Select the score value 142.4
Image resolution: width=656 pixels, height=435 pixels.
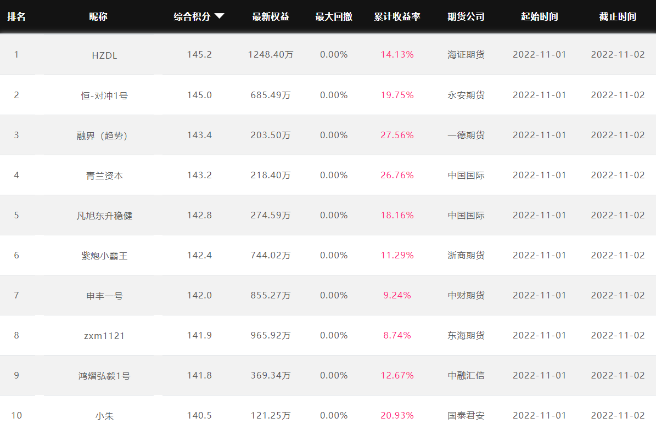point(199,255)
